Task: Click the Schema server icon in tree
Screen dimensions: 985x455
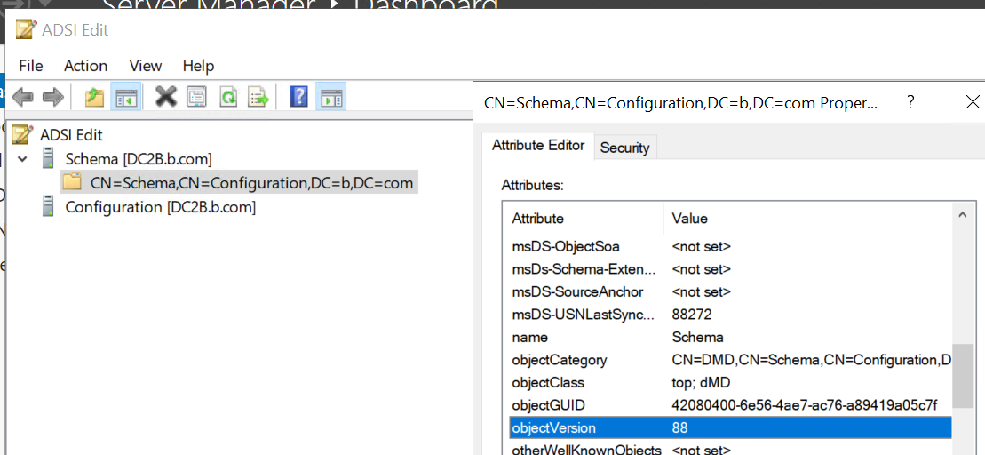Action: coord(47,158)
